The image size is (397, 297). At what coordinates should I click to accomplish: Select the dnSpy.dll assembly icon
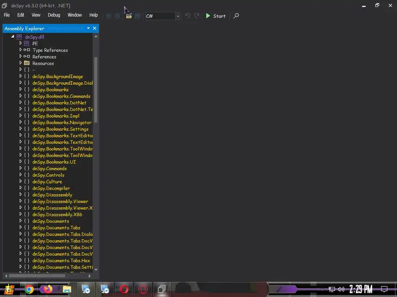(x=19, y=37)
